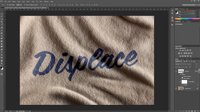The width and height of the screenshot is (200, 112).
Task: Add a Levels adjustment
Action: pos(183,50)
